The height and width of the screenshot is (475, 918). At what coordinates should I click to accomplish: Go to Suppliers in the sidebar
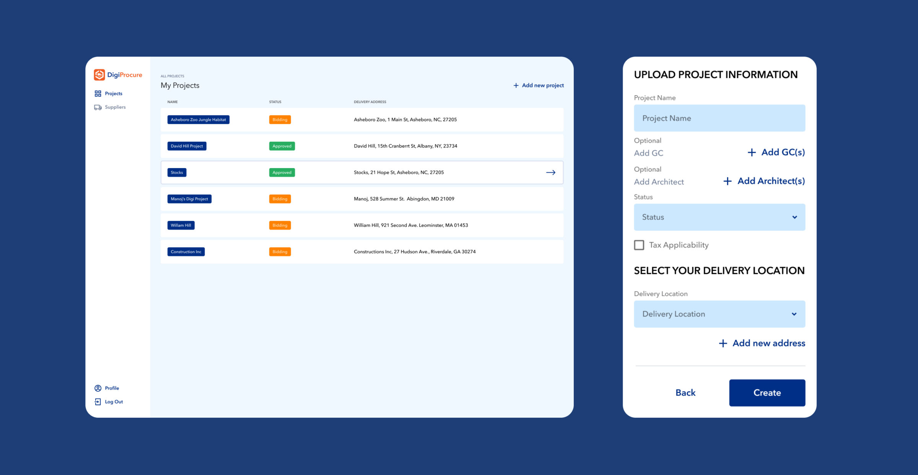pos(115,107)
